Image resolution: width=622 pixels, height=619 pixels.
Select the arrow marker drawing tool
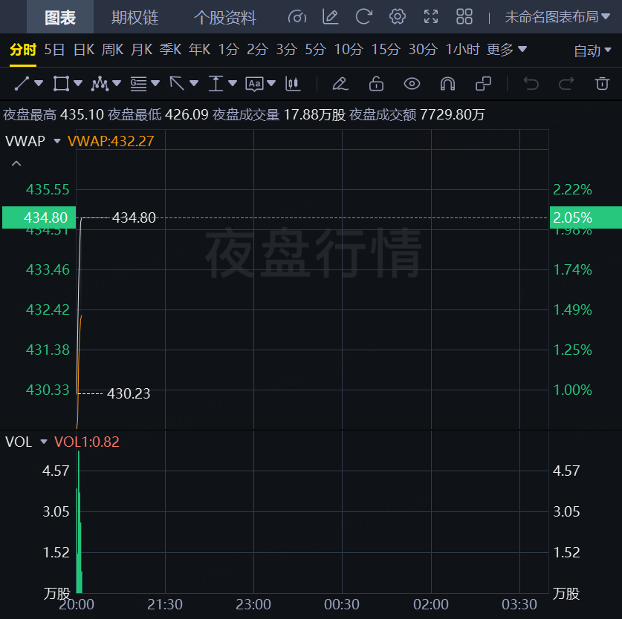pos(177,84)
